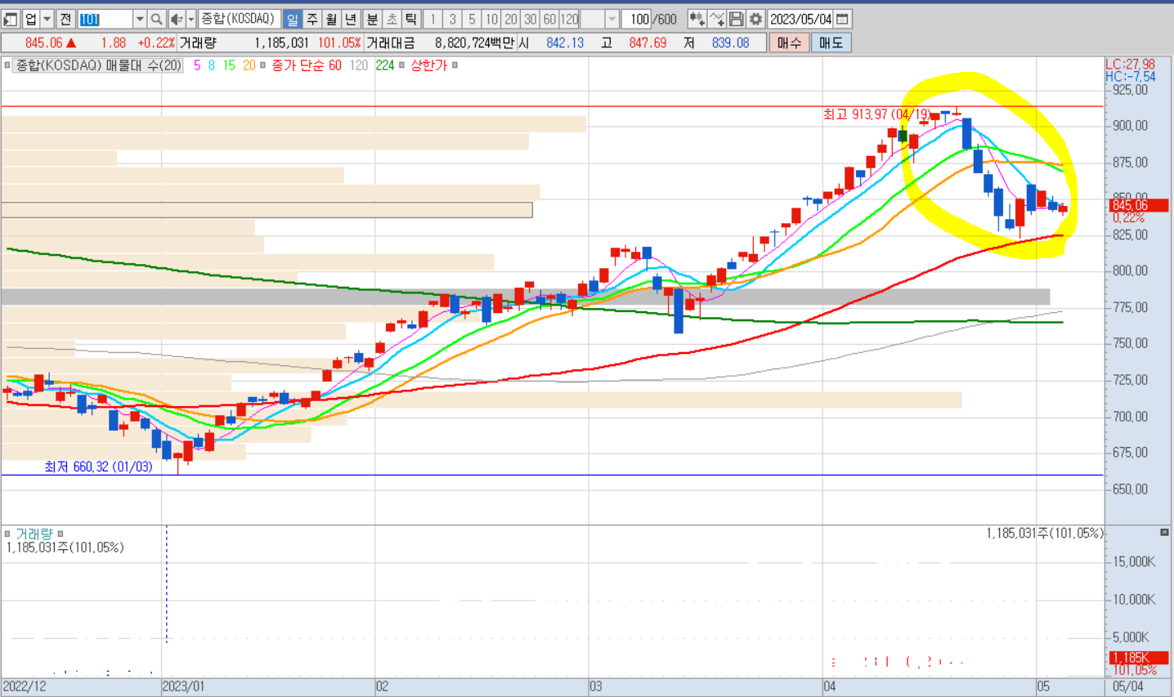Image resolution: width=1174 pixels, height=697 pixels.
Task: Click the magnifier search icon
Action: [x=156, y=19]
